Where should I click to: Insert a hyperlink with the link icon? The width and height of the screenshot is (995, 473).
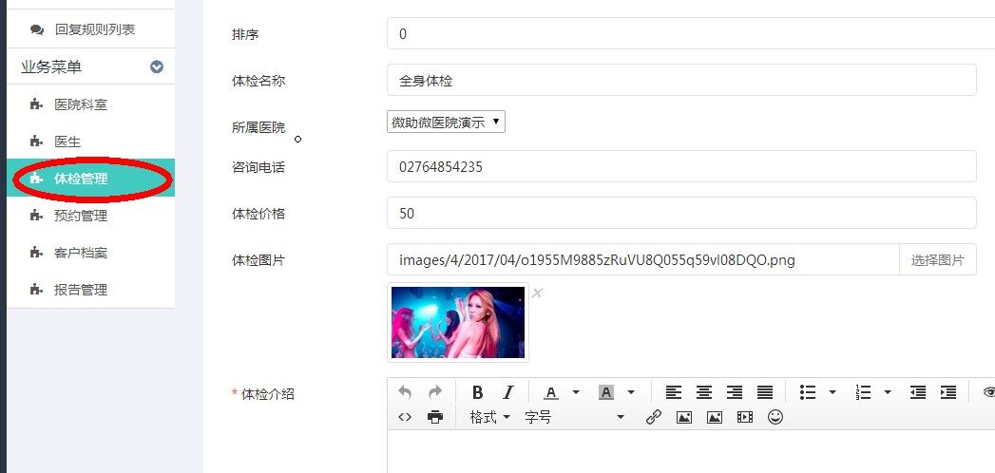click(654, 417)
